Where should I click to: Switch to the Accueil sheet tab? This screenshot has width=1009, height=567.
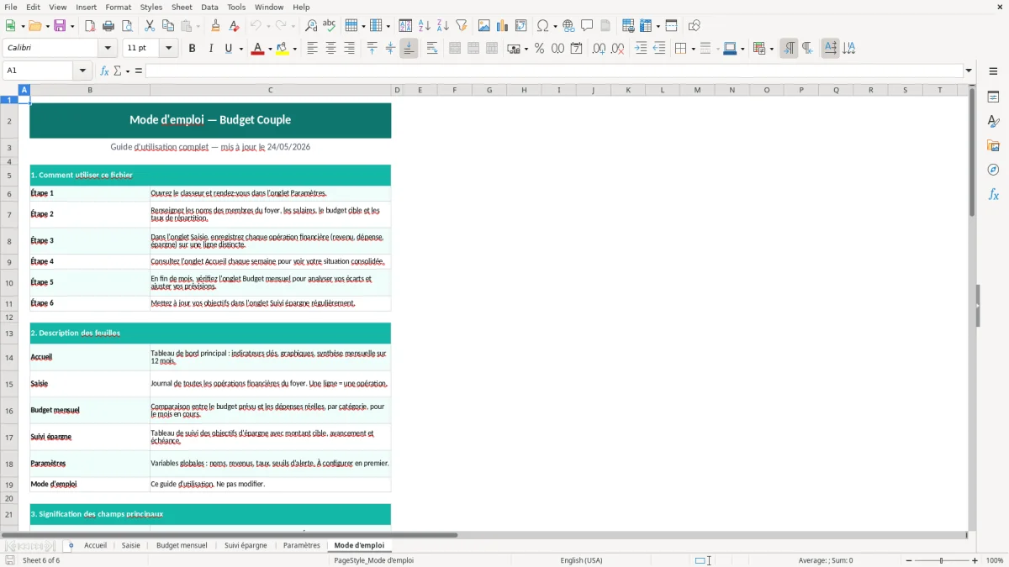[95, 545]
